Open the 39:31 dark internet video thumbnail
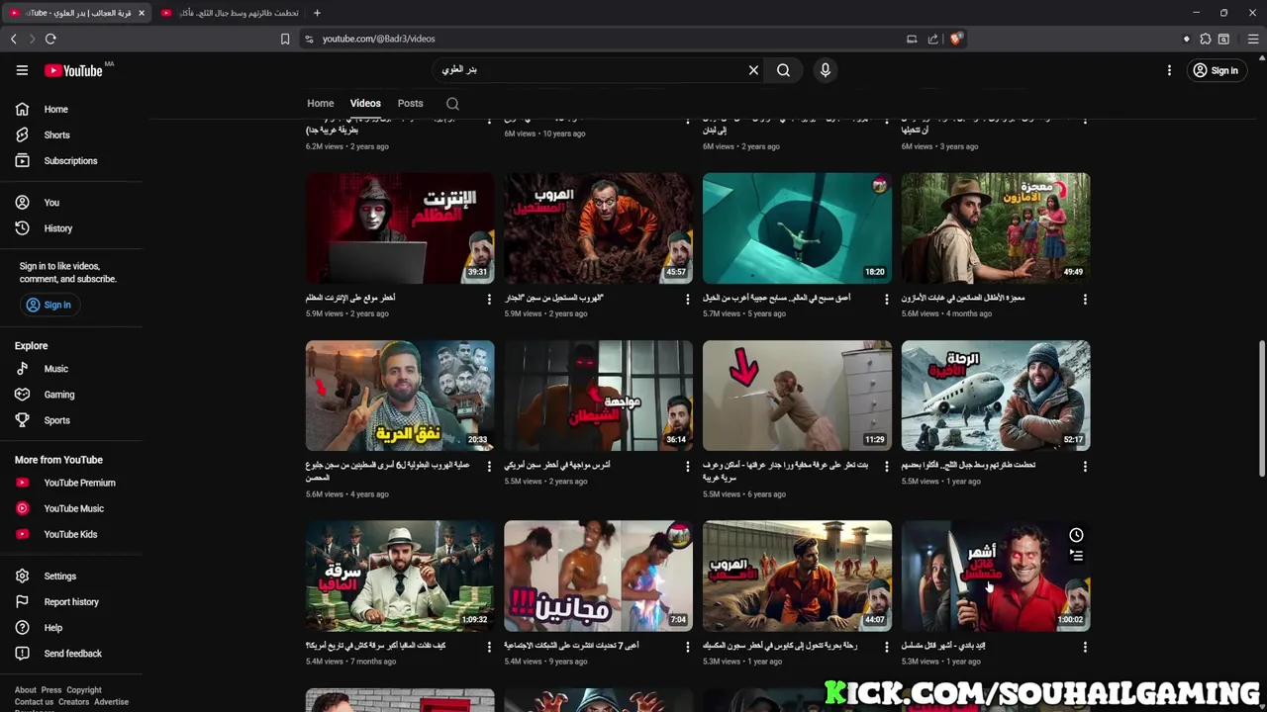1267x712 pixels. tap(400, 228)
